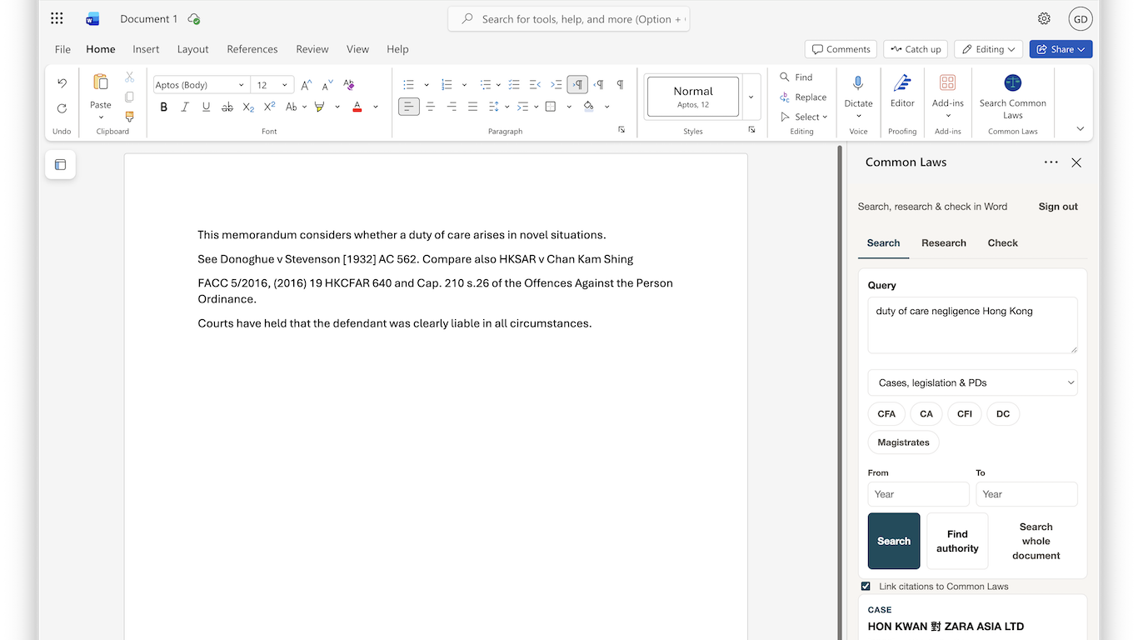This screenshot has height=640, width=1138.
Task: Click Search whole document
Action: (1036, 541)
